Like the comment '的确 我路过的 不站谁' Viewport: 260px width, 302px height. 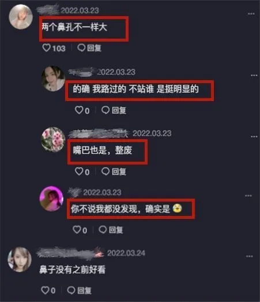coord(79,110)
